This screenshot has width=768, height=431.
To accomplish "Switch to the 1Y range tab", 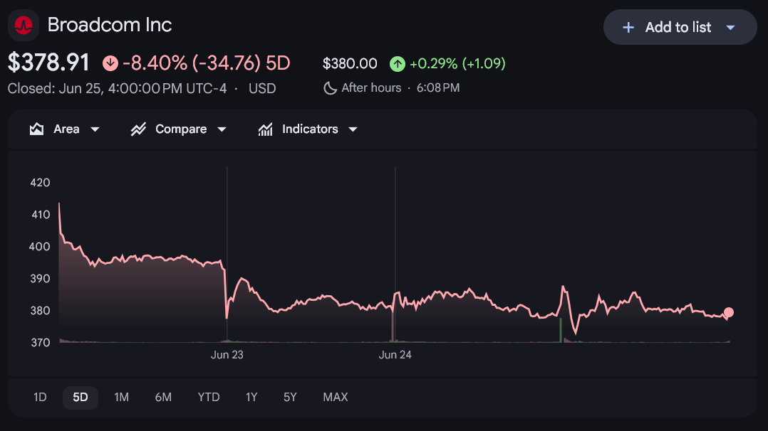I will pos(251,398).
